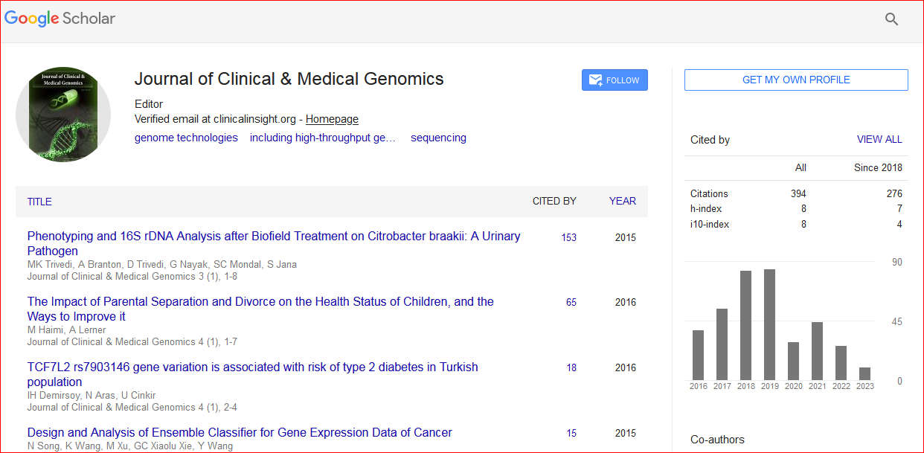Click the journal cover profile picture
The image size is (924, 453).
[x=63, y=115]
